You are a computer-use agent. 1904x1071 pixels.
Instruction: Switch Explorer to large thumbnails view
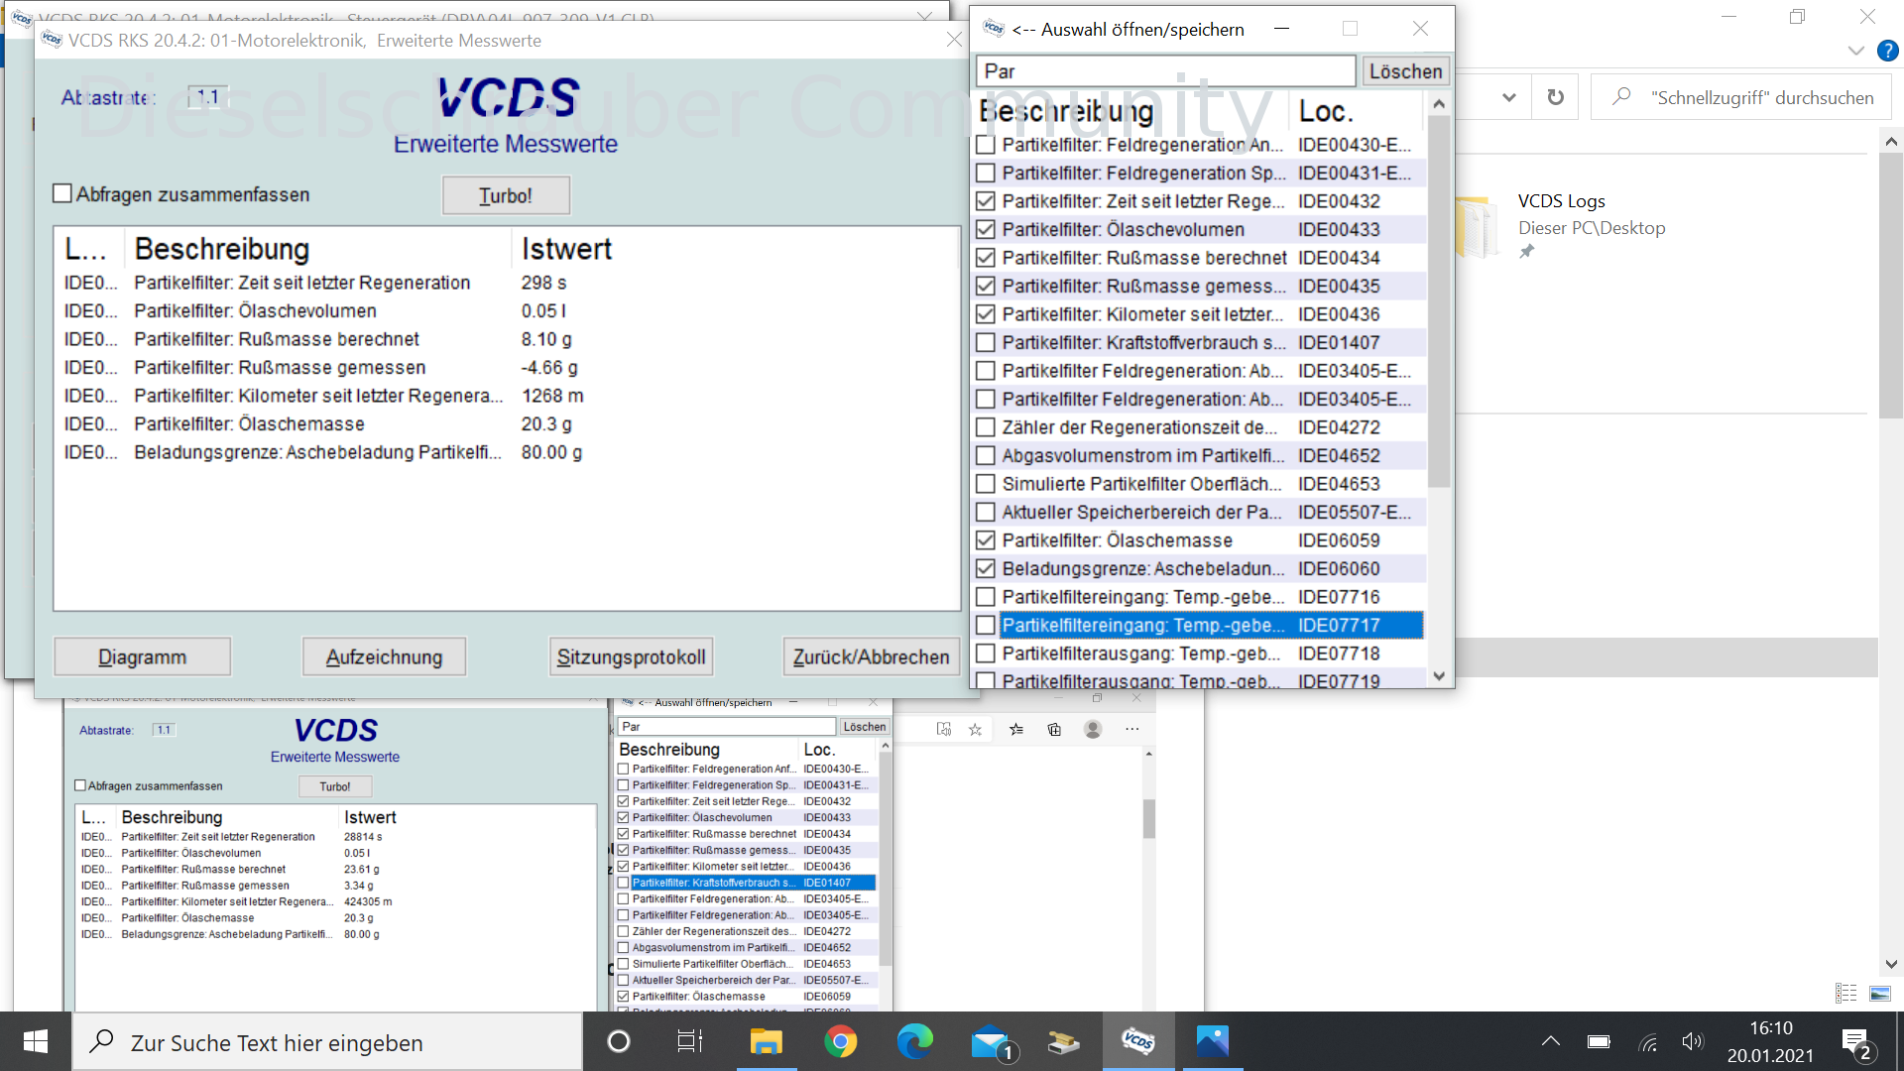coord(1879,993)
